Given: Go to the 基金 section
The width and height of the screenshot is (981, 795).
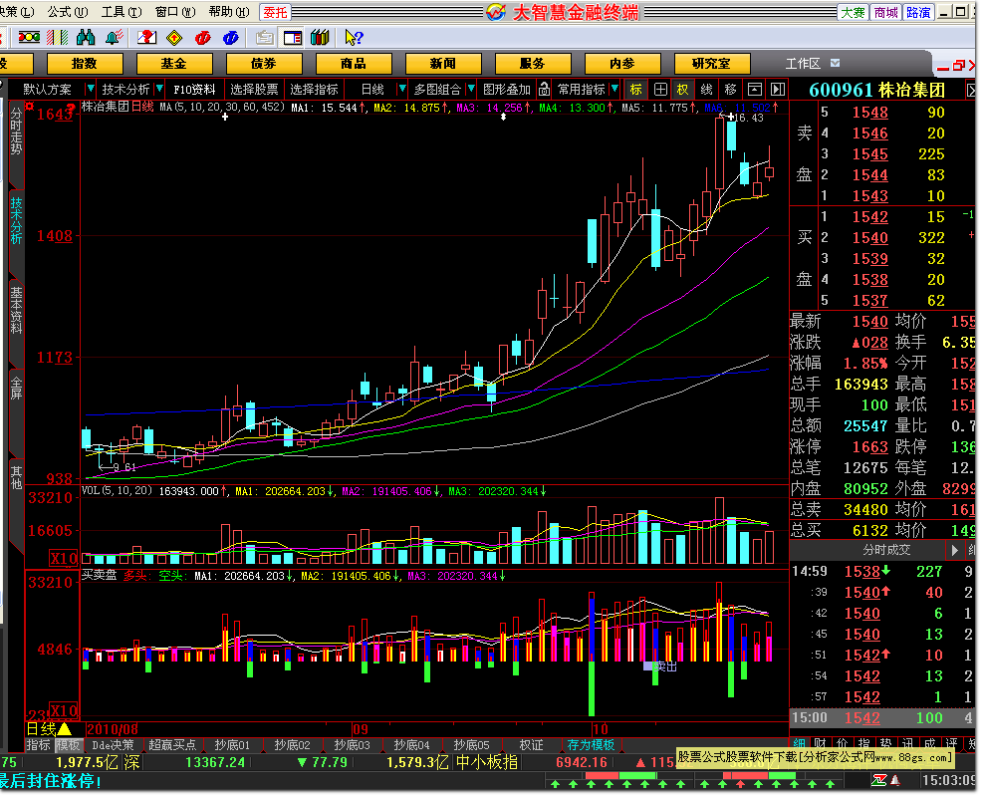Looking at the screenshot, I should (174, 64).
